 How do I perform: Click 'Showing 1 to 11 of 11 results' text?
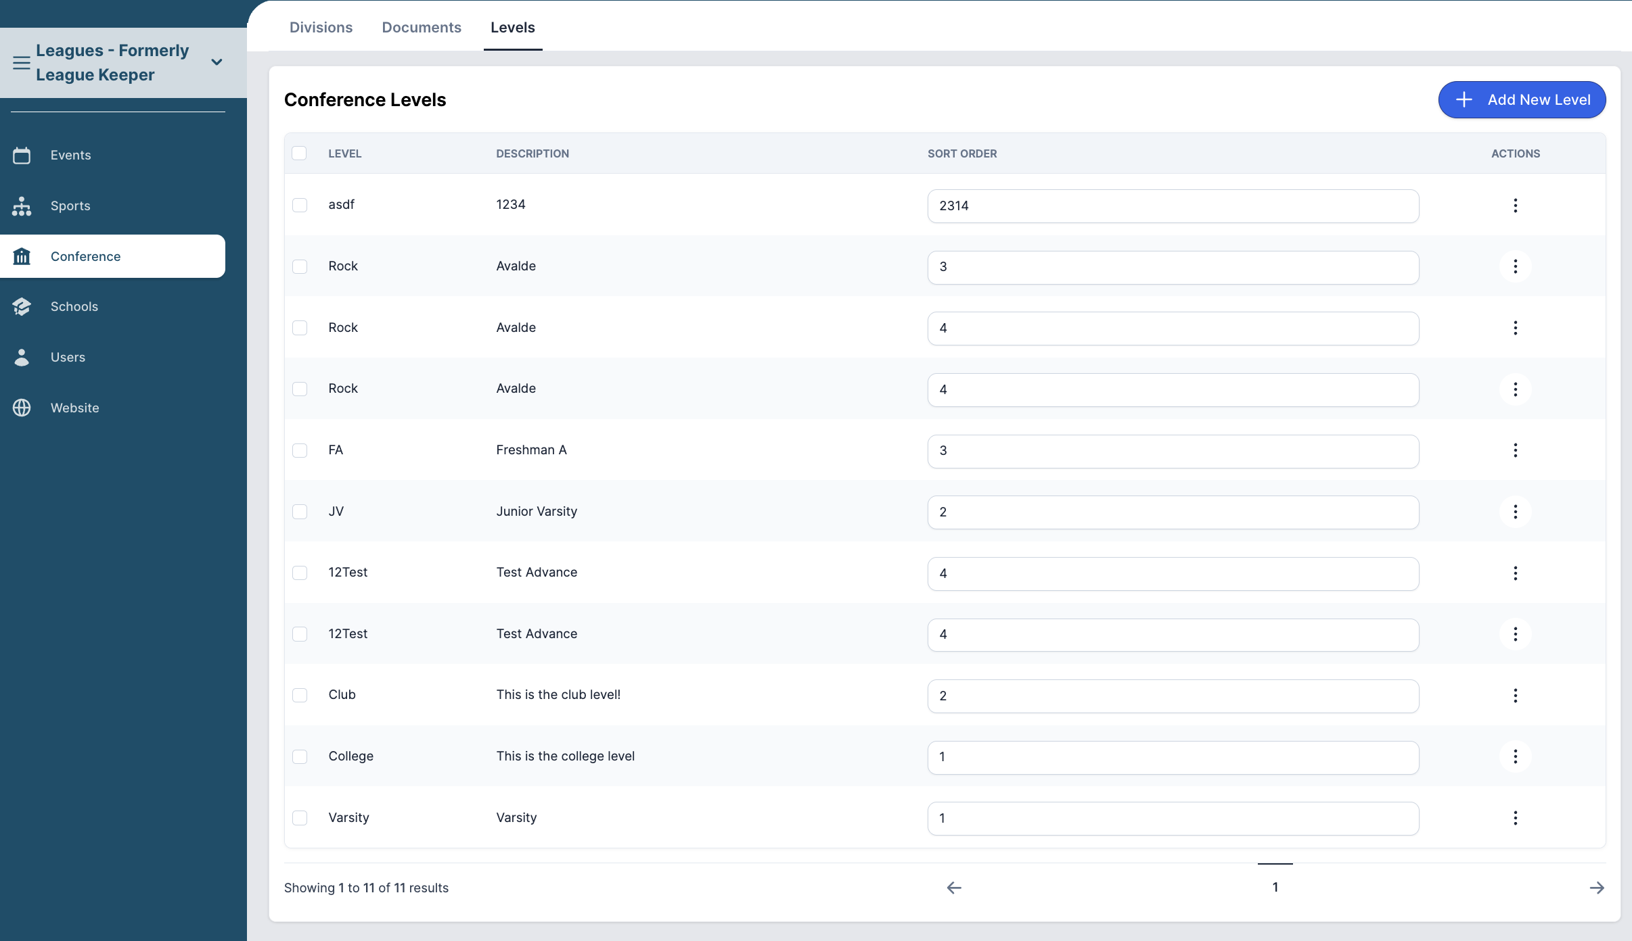click(x=366, y=888)
